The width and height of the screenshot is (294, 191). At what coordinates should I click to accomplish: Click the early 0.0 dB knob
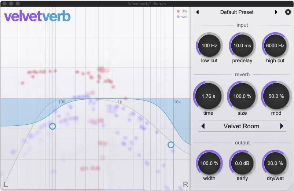pyautogui.click(x=242, y=163)
